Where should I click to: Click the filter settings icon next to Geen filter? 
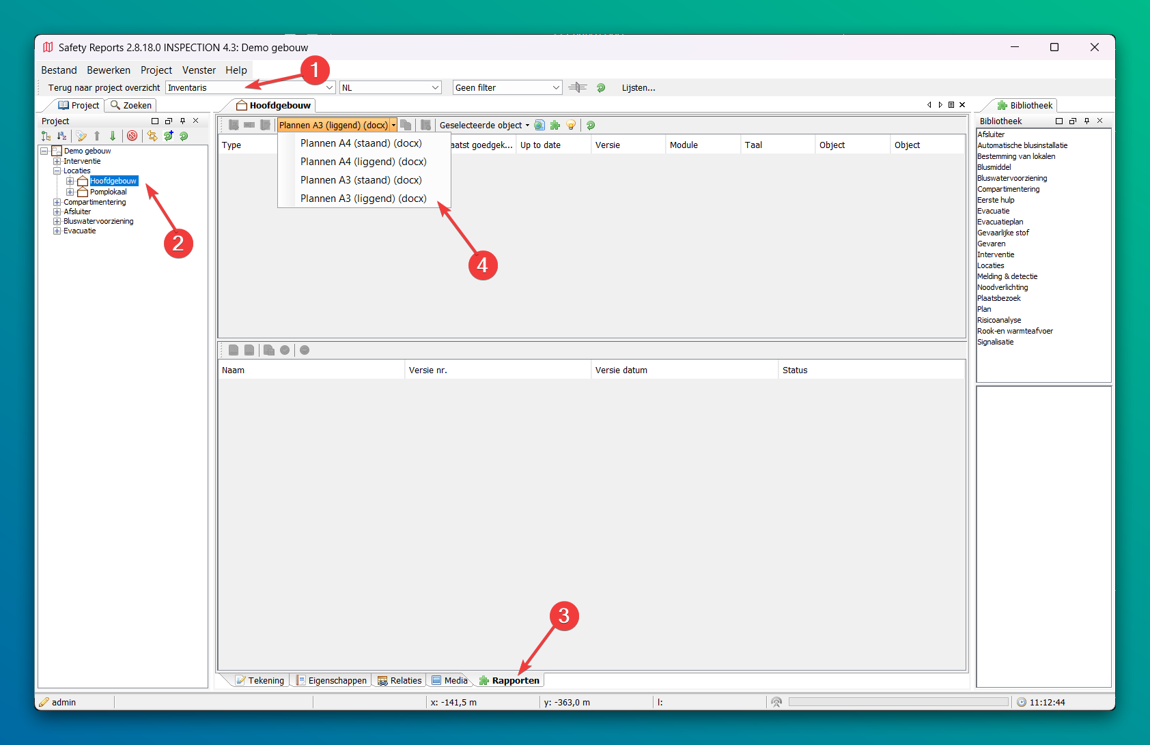578,88
